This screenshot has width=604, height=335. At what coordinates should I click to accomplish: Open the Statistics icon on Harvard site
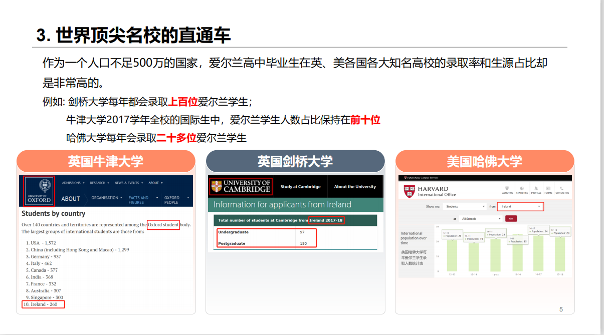click(522, 190)
